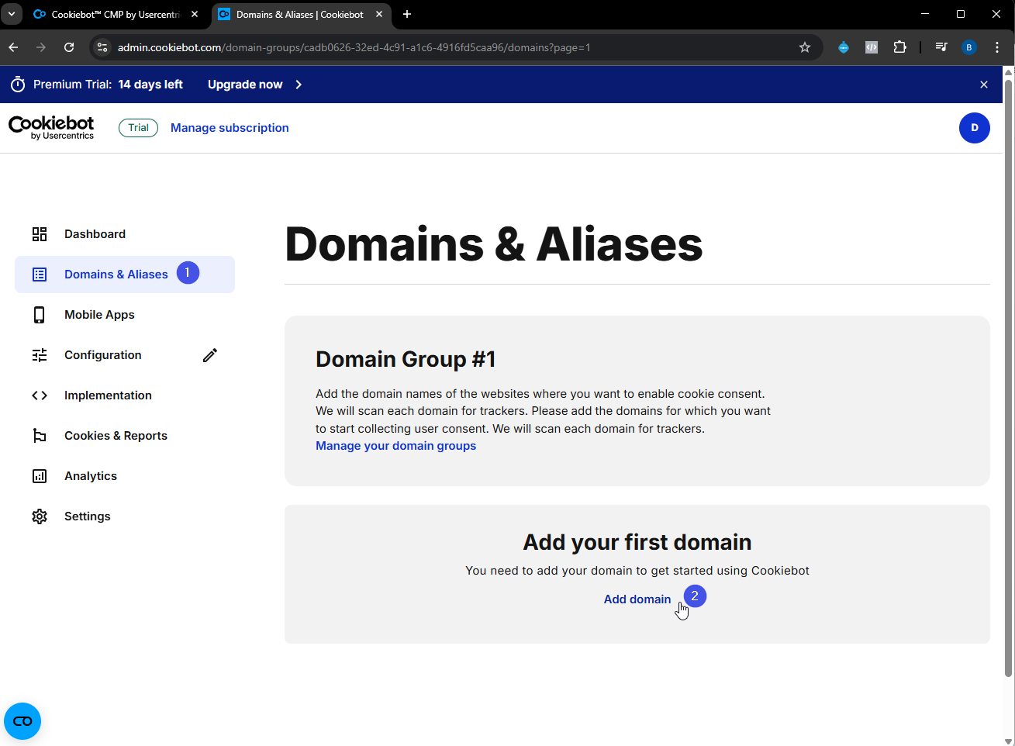The image size is (1015, 746).
Task: Click the chevron arrow next to Upgrade now
Action: 299,85
